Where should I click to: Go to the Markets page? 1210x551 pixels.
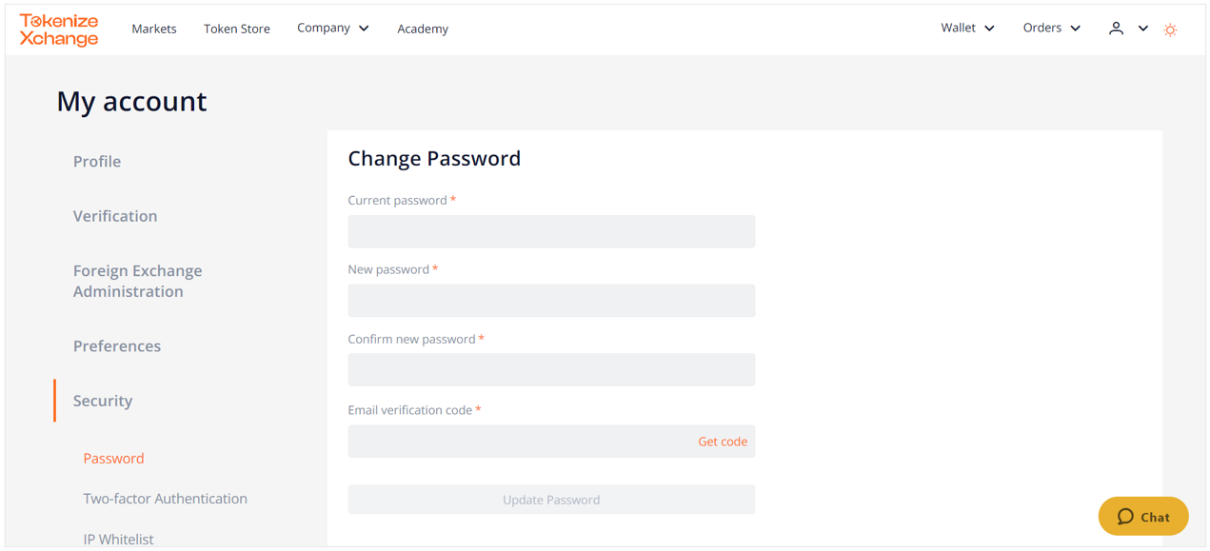[154, 29]
